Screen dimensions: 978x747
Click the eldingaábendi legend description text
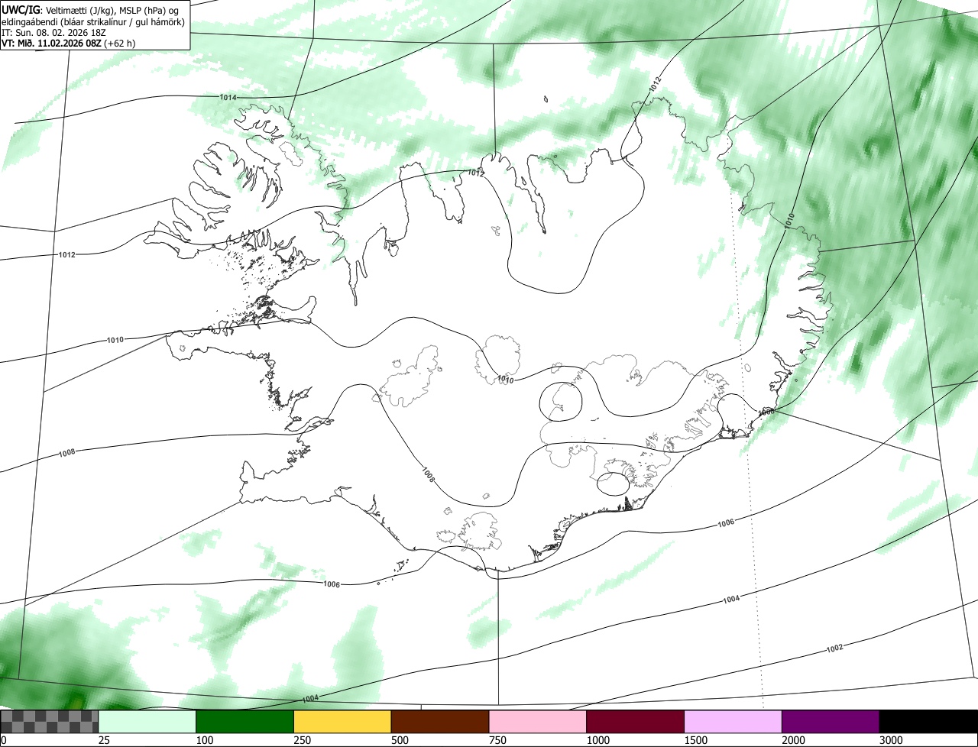93,22
